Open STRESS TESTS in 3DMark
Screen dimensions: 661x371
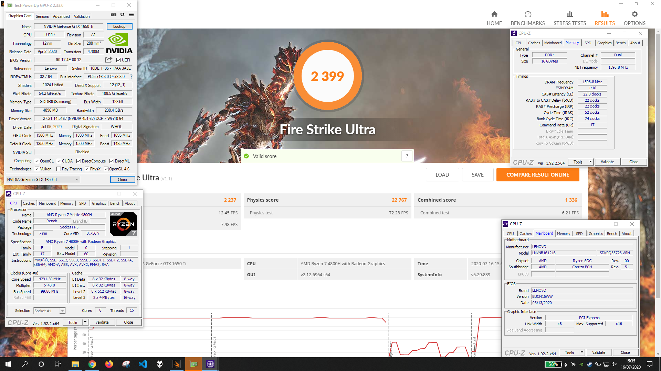coord(570,18)
